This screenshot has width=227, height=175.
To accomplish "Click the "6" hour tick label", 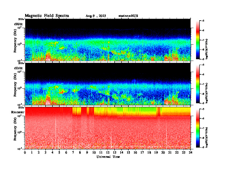I will [66, 152].
